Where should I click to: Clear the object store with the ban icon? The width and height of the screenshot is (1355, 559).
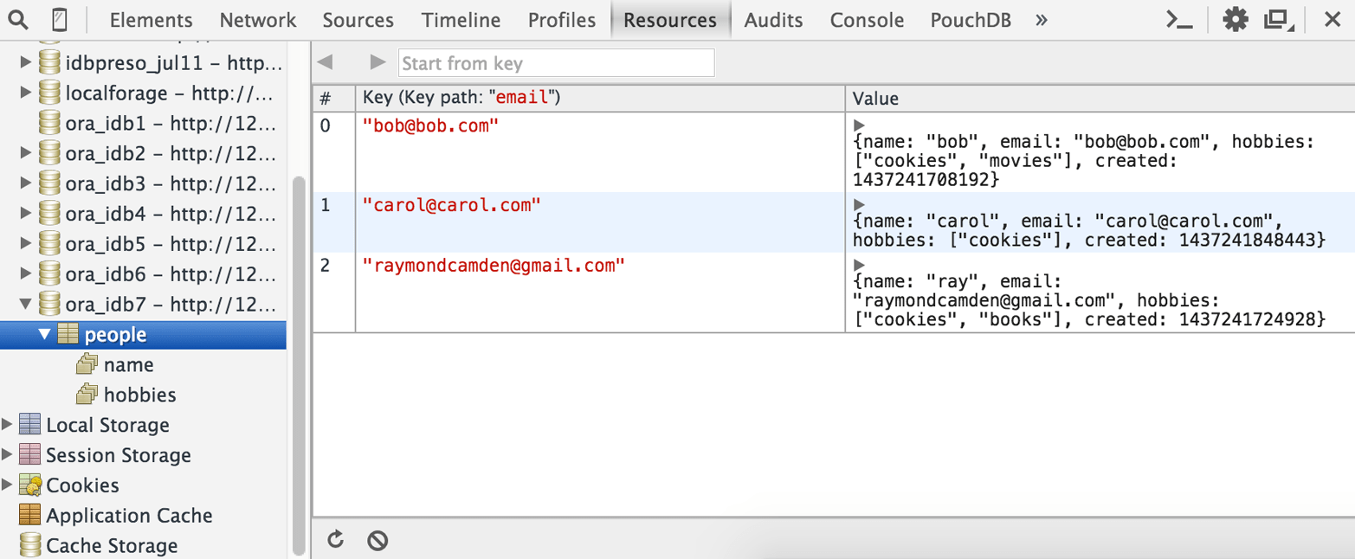[377, 539]
